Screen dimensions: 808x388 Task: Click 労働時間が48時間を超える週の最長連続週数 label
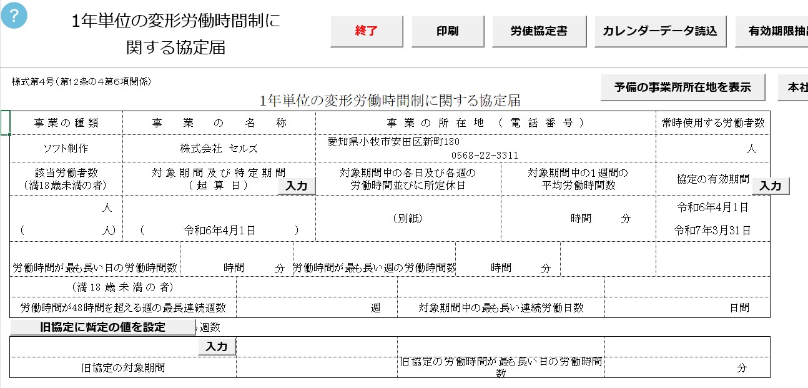coord(123,307)
